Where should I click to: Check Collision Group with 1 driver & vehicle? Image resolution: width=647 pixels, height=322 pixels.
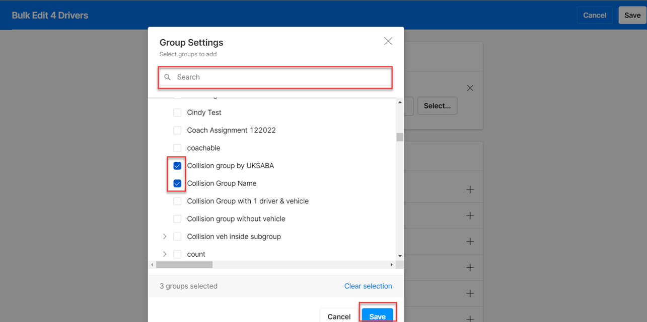(177, 201)
